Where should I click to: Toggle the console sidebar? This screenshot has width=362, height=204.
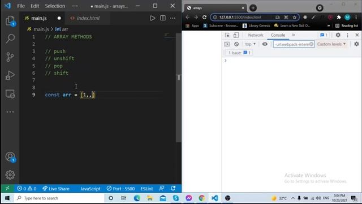[x=227, y=44]
